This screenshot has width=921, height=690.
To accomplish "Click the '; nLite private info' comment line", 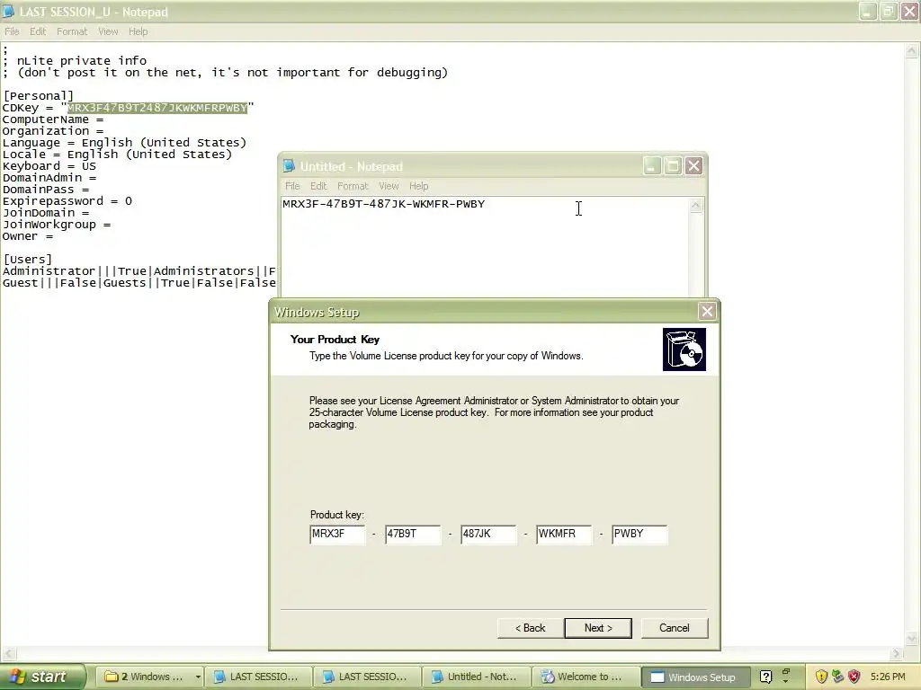I will (75, 60).
